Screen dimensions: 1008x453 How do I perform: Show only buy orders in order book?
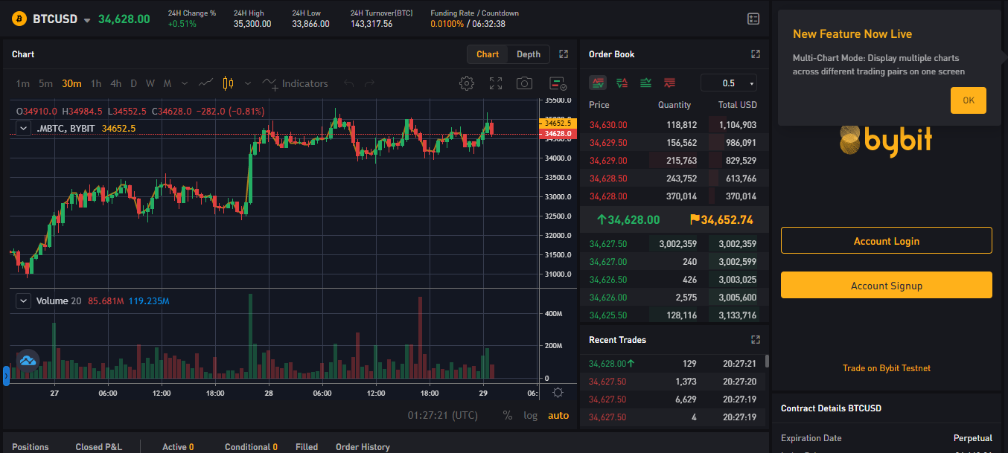click(646, 83)
